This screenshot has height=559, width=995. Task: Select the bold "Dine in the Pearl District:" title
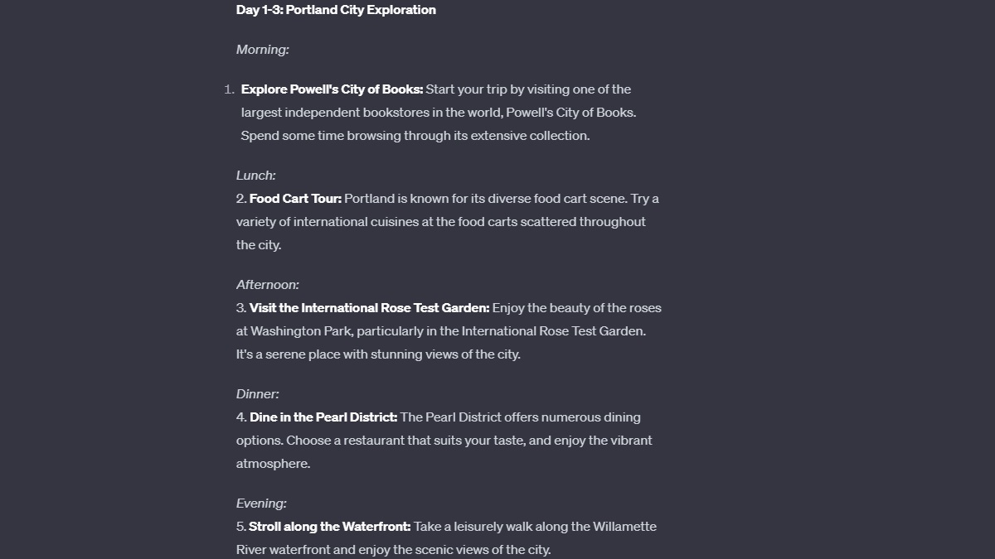323,417
